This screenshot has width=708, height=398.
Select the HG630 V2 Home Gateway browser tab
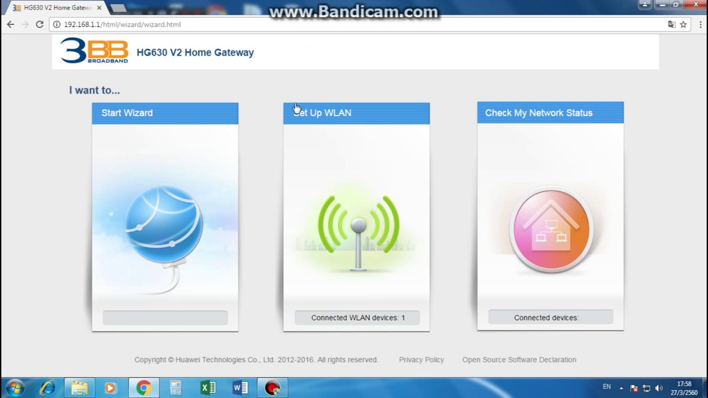[x=57, y=8]
